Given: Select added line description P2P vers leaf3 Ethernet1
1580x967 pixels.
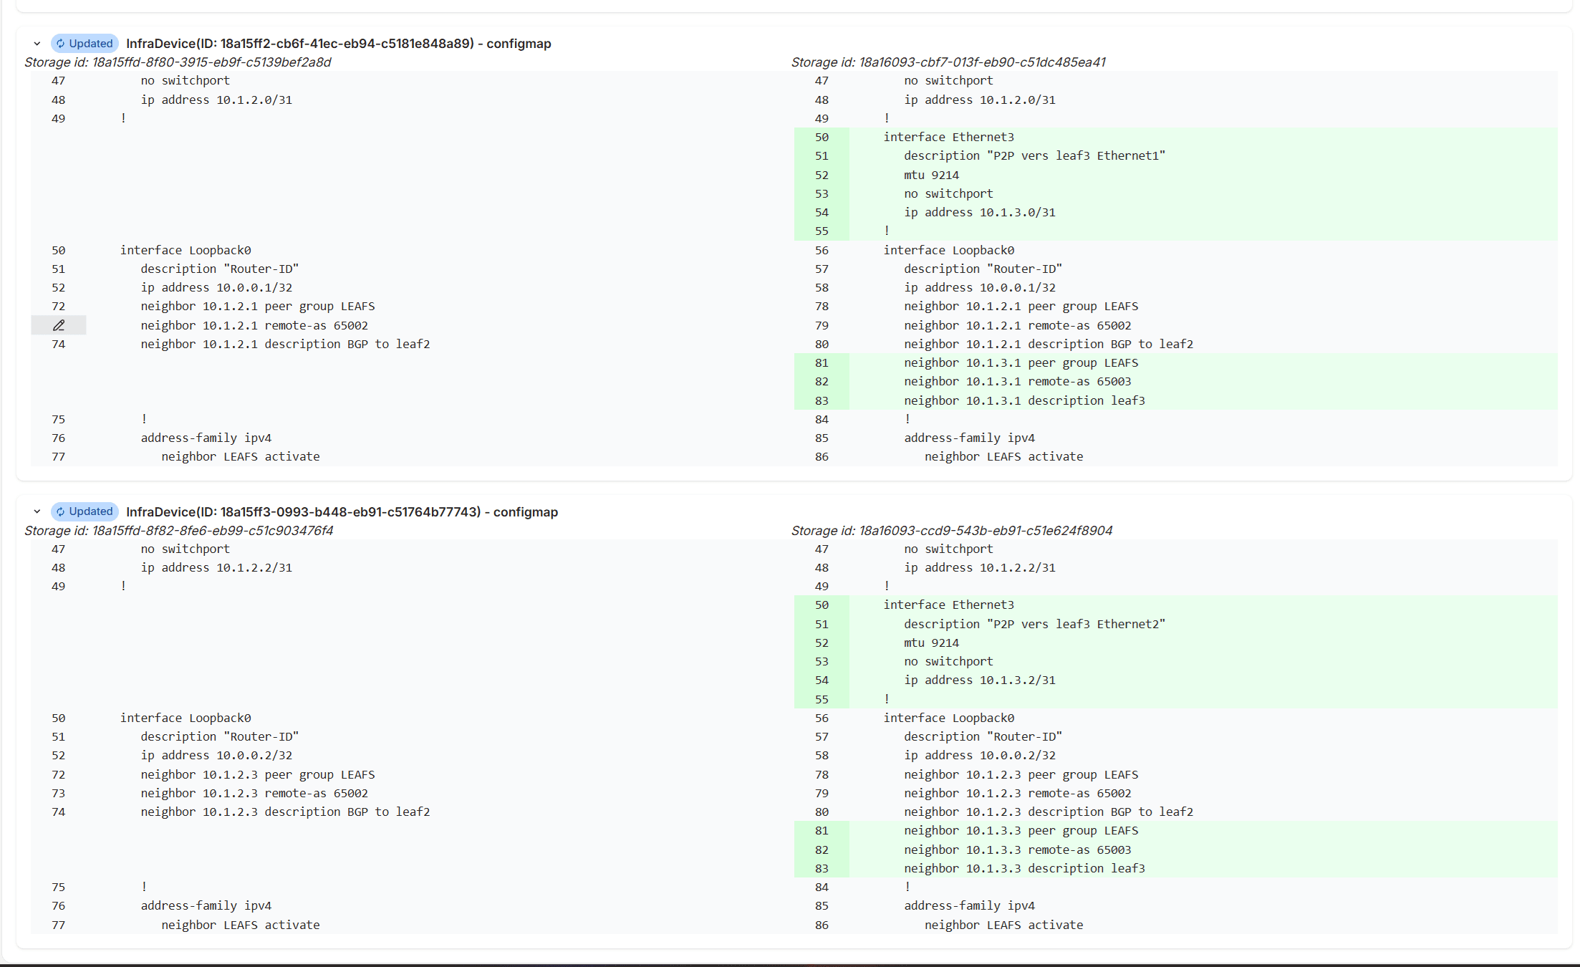Looking at the screenshot, I should point(1034,156).
